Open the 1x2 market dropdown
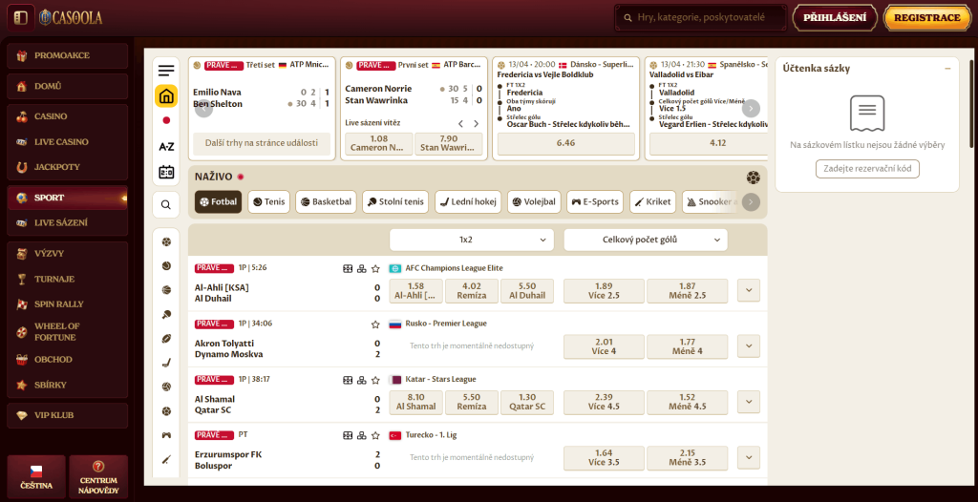The image size is (978, 502). 471,240
